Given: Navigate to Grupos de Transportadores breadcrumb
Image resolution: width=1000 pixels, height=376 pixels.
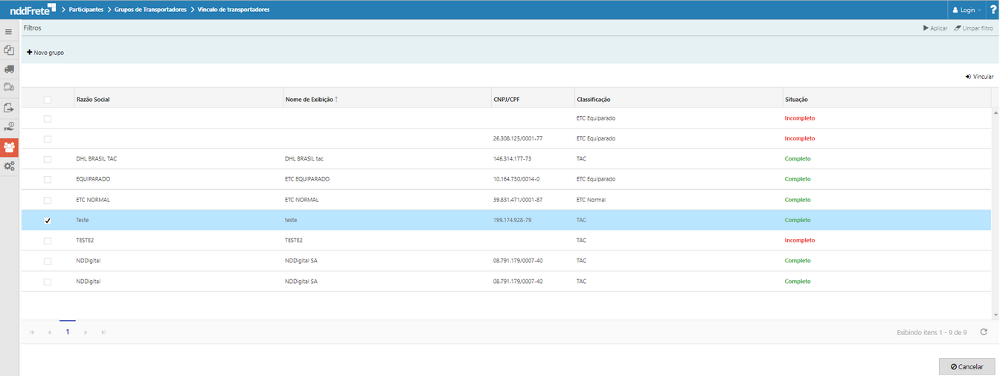Looking at the screenshot, I should 150,10.
